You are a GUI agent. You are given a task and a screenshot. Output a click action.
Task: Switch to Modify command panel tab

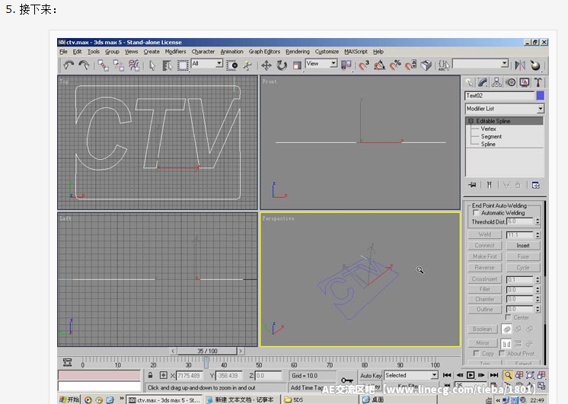point(483,82)
